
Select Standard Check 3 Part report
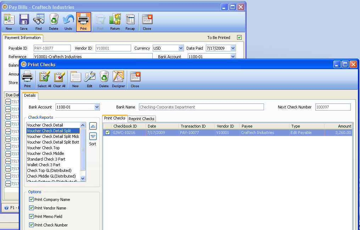(x=53, y=159)
